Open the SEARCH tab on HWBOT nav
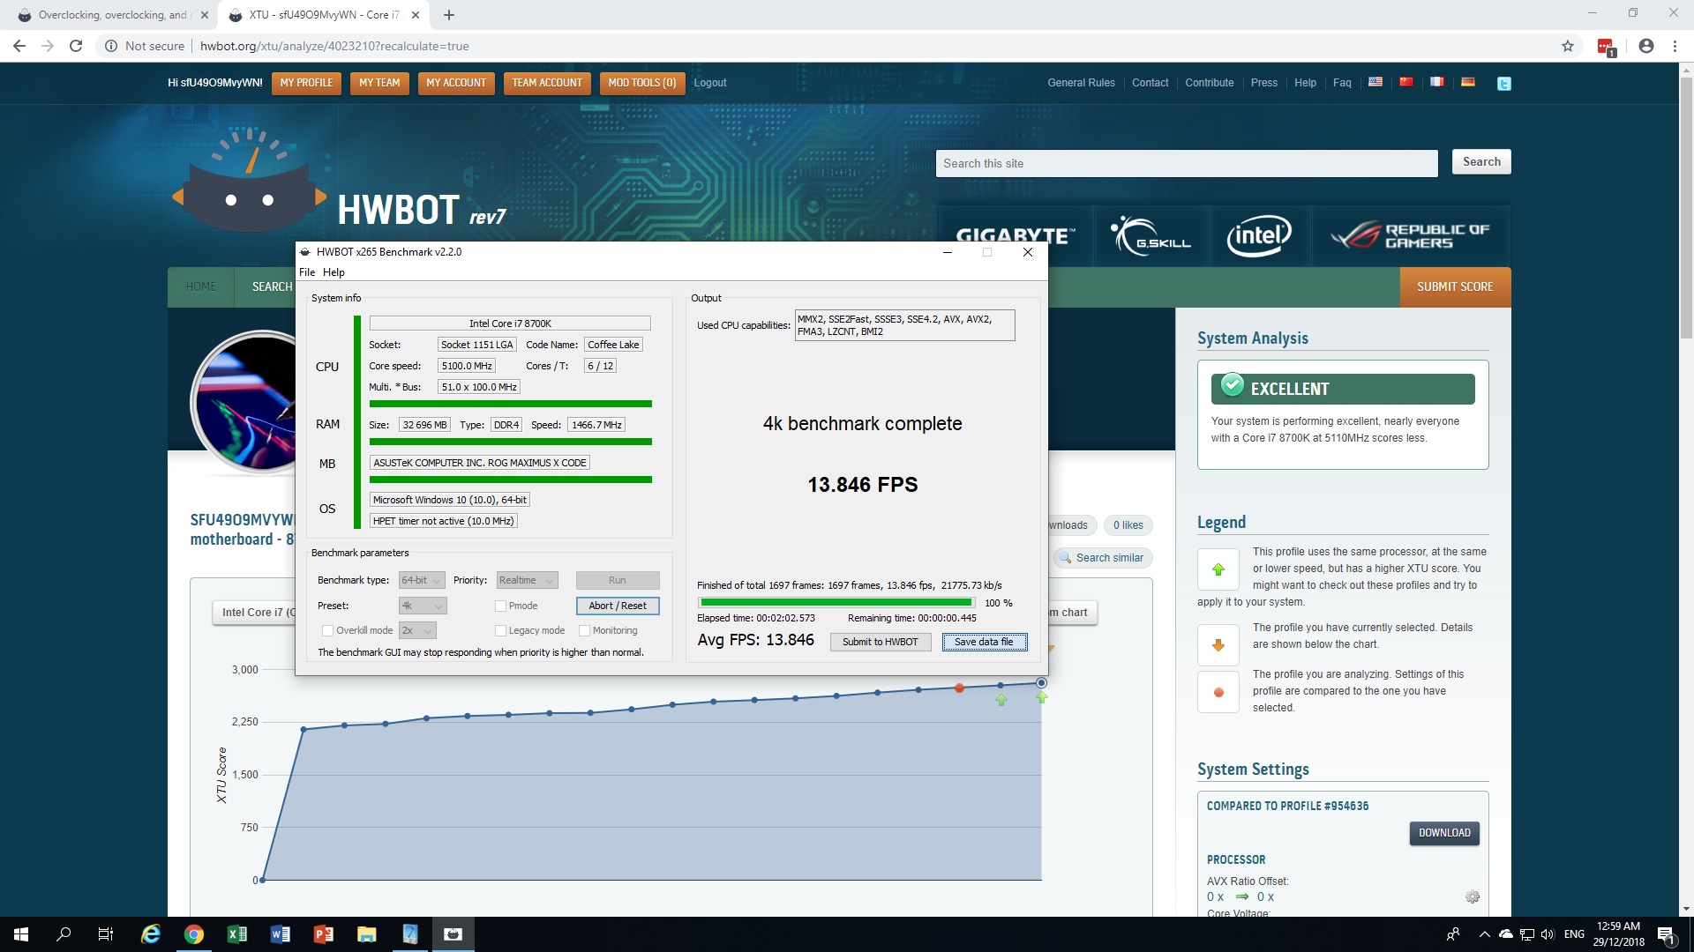 pyautogui.click(x=272, y=286)
